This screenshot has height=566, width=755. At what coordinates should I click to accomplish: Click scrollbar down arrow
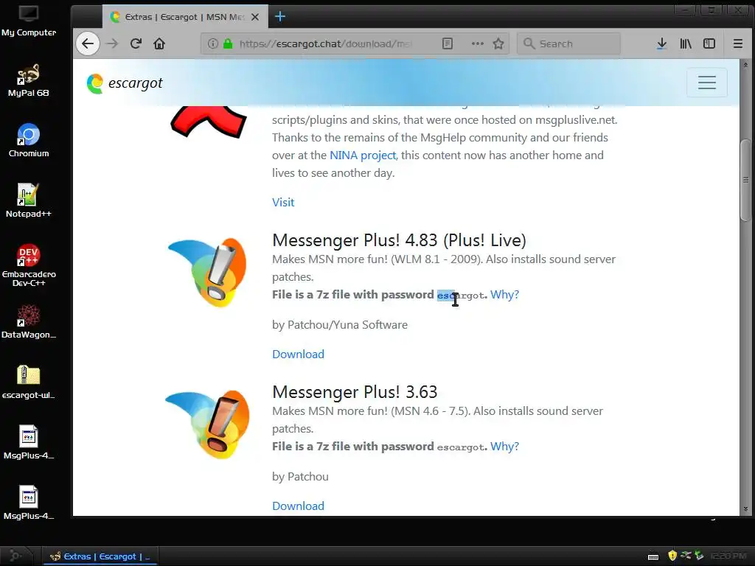[746, 509]
